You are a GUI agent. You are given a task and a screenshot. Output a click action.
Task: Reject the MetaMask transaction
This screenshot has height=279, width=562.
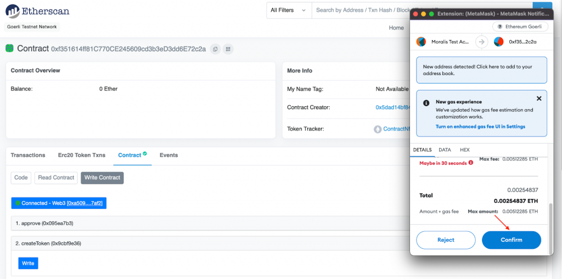point(446,240)
